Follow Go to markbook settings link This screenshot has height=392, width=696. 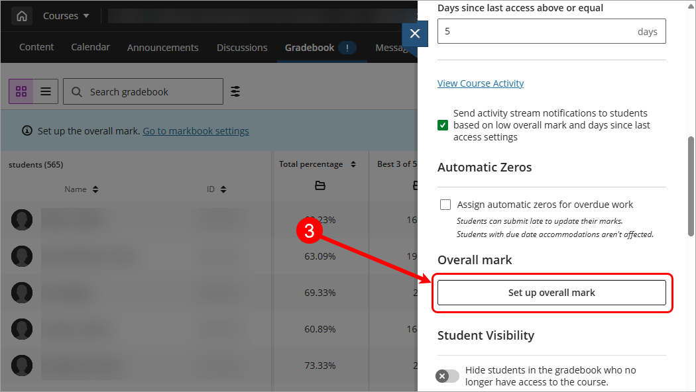click(x=196, y=131)
